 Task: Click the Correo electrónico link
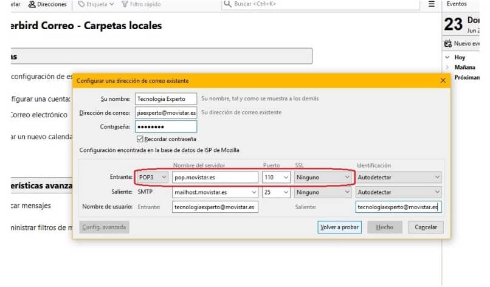39,115
